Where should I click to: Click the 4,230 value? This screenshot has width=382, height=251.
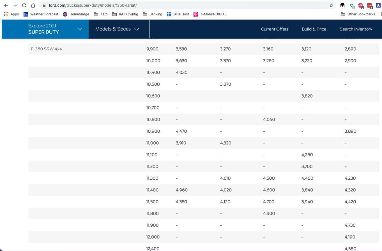tap(350, 178)
